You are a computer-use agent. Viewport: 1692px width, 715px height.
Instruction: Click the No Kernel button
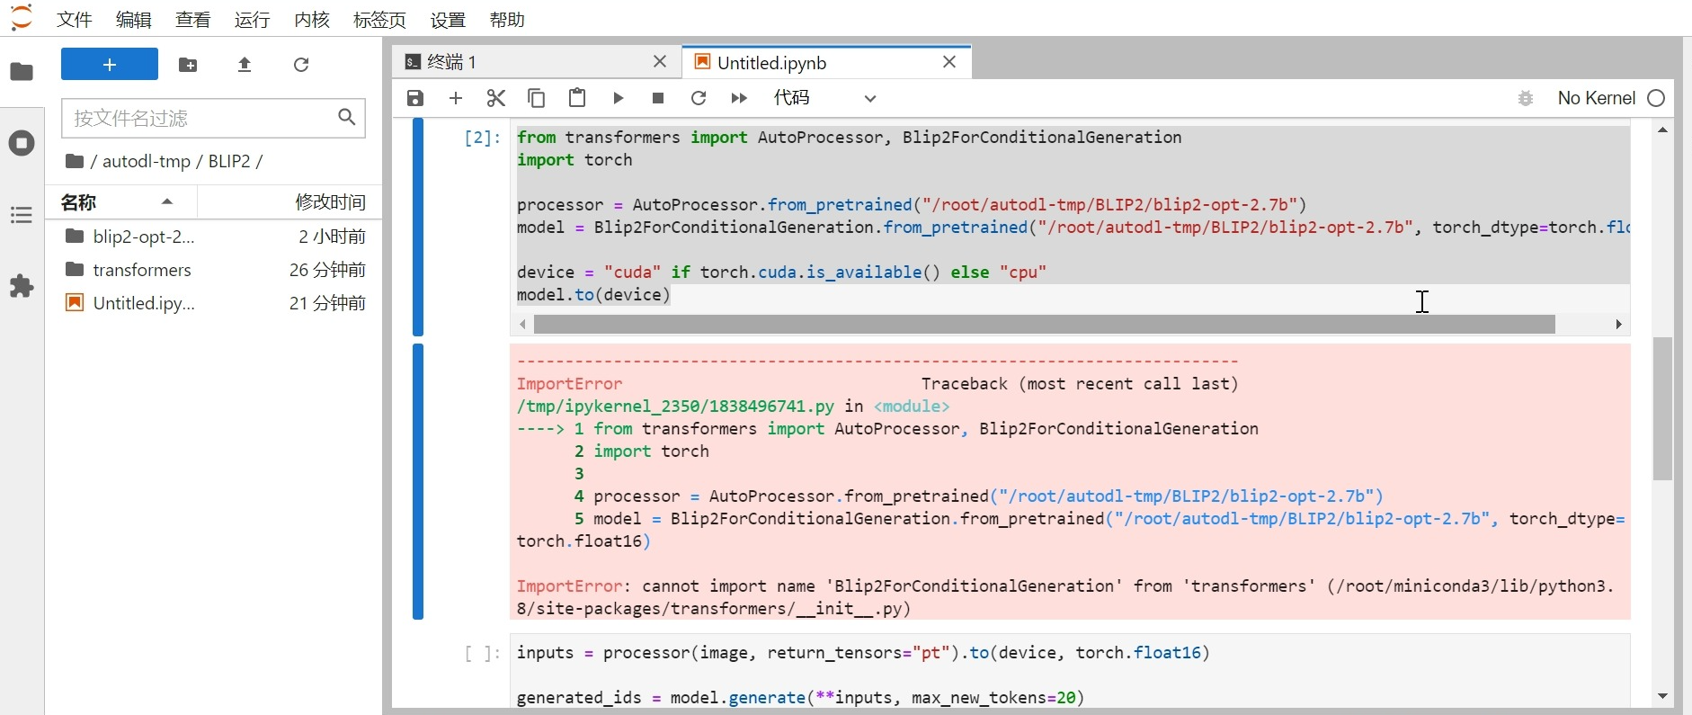coord(1596,98)
